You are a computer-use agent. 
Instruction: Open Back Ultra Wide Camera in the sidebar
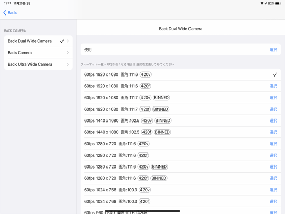tap(38, 64)
